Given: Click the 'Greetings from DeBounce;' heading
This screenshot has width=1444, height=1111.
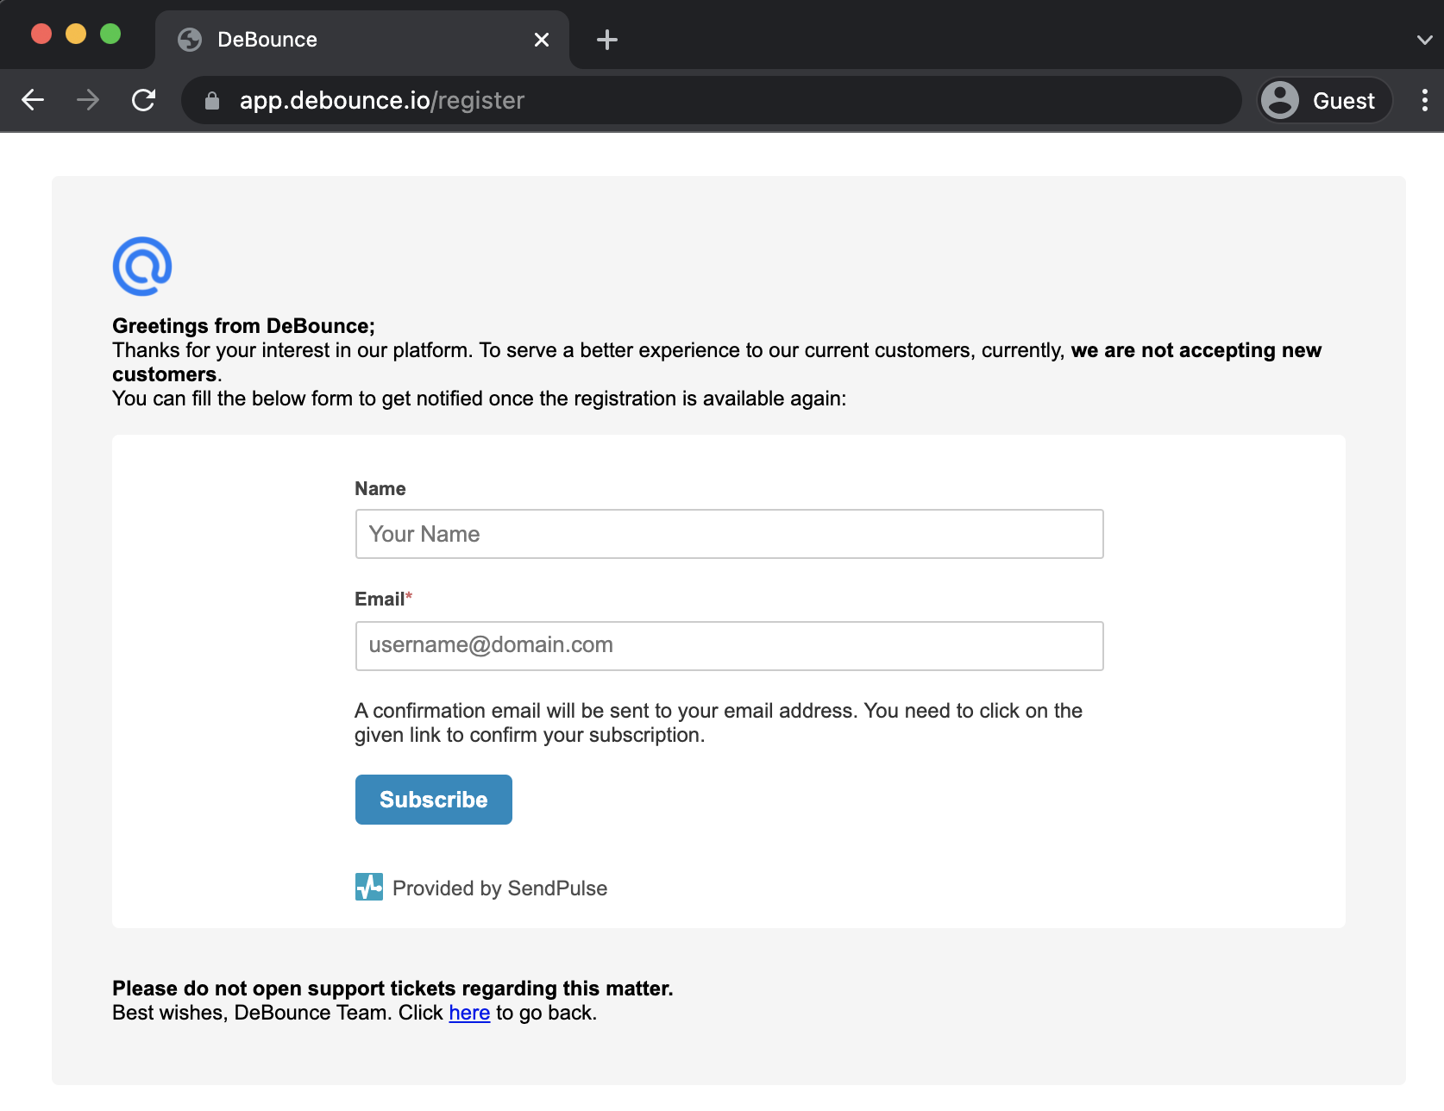Looking at the screenshot, I should (x=243, y=326).
